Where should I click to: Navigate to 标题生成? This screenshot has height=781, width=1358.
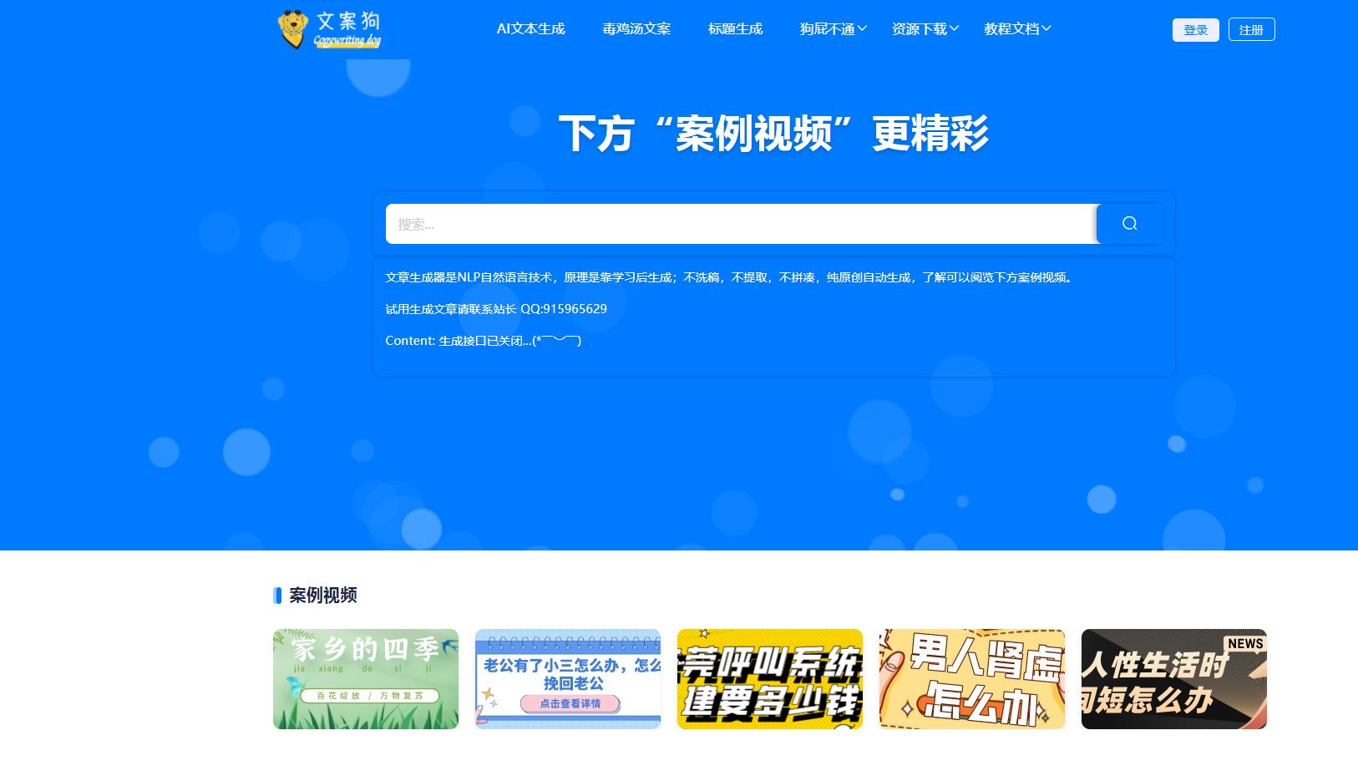coord(734,28)
